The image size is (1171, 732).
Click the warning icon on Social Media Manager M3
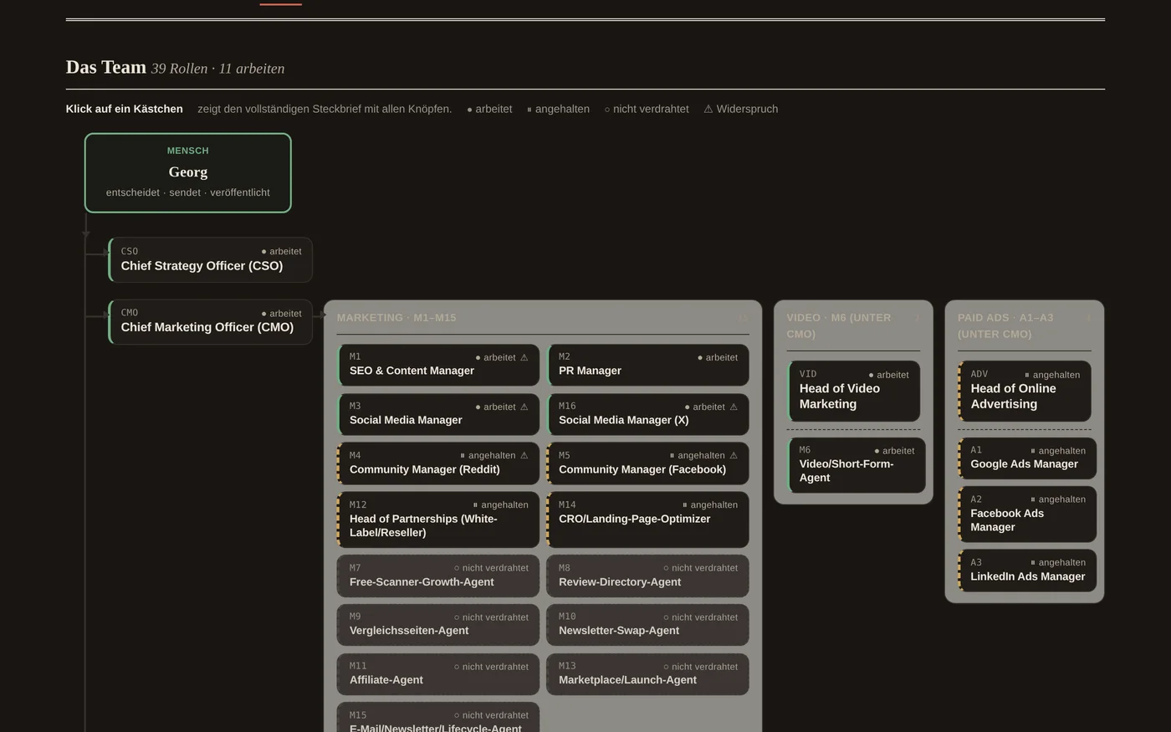click(524, 407)
